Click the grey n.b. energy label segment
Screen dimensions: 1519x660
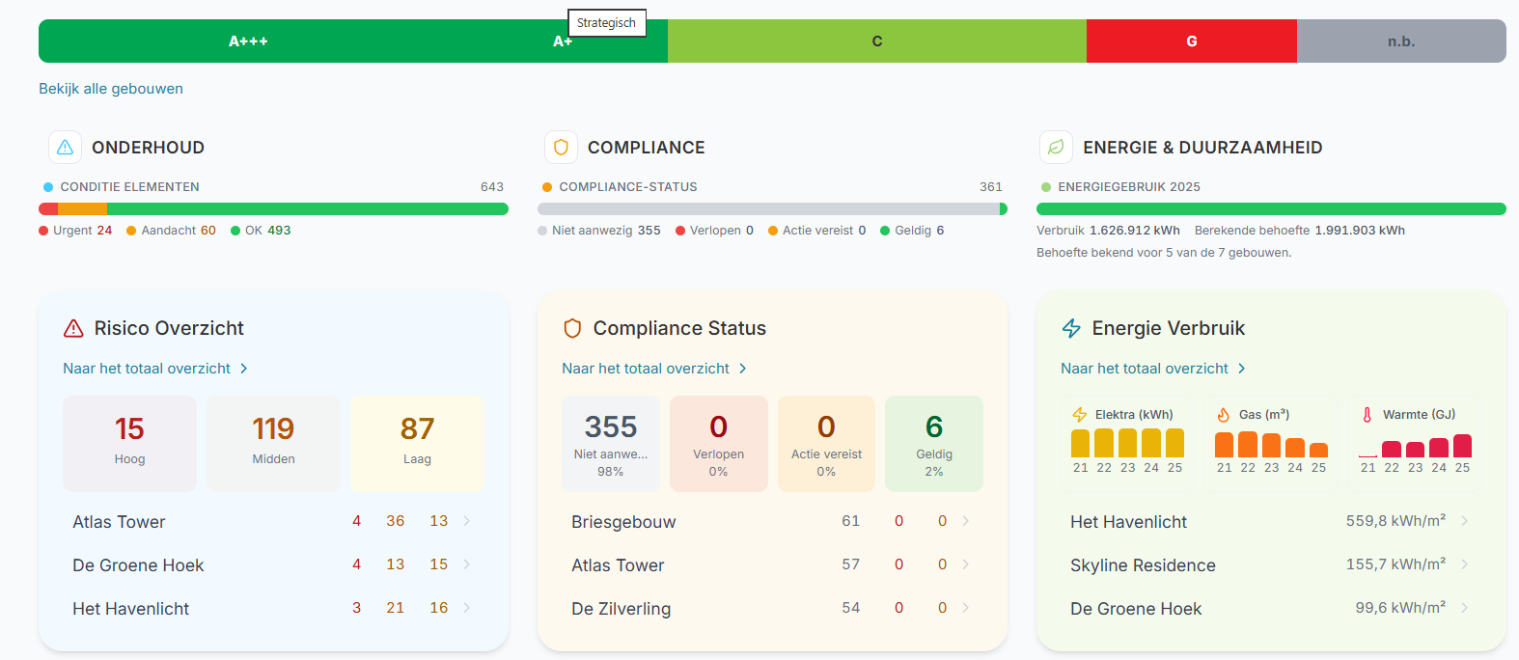coord(1401,41)
